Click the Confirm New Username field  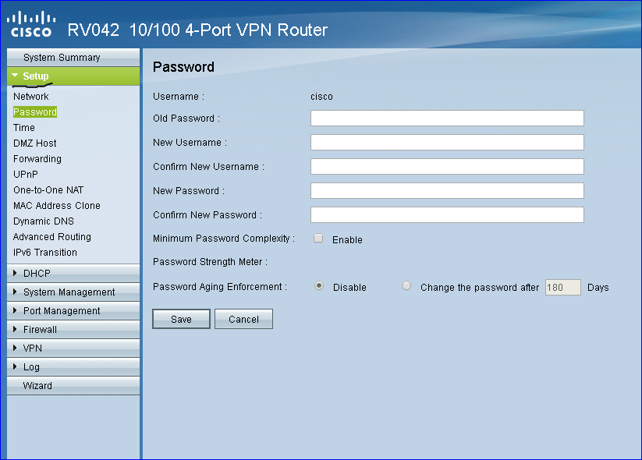tap(447, 167)
